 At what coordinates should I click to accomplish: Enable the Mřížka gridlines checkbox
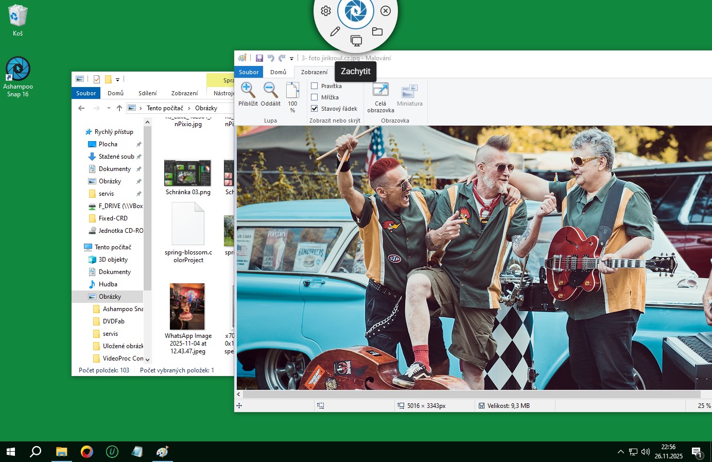point(315,97)
